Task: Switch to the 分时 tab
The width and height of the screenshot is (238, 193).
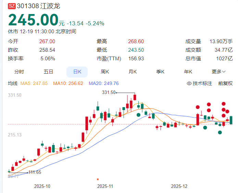Action: 19,72
